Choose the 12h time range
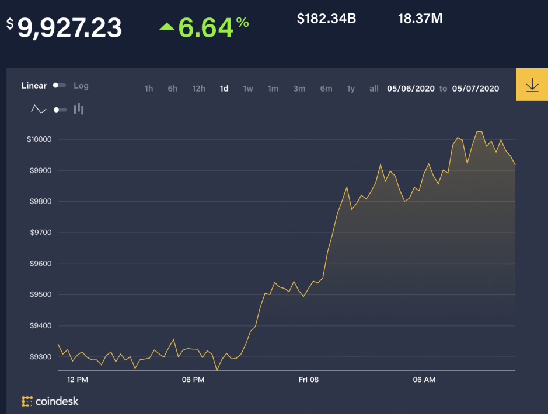Screen dimensions: 548x414 [198, 89]
